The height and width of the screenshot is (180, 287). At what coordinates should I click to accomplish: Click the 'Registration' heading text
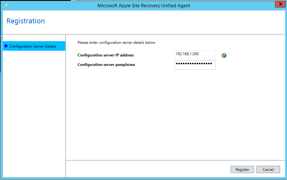(26, 21)
